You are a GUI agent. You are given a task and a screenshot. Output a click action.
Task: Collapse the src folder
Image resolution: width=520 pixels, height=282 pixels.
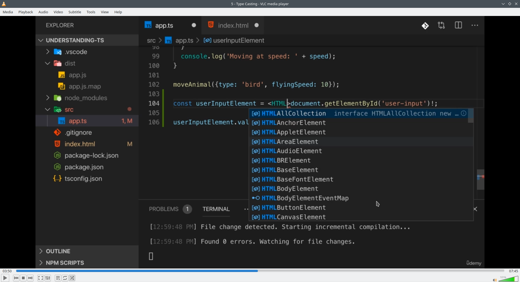(x=87, y=110)
